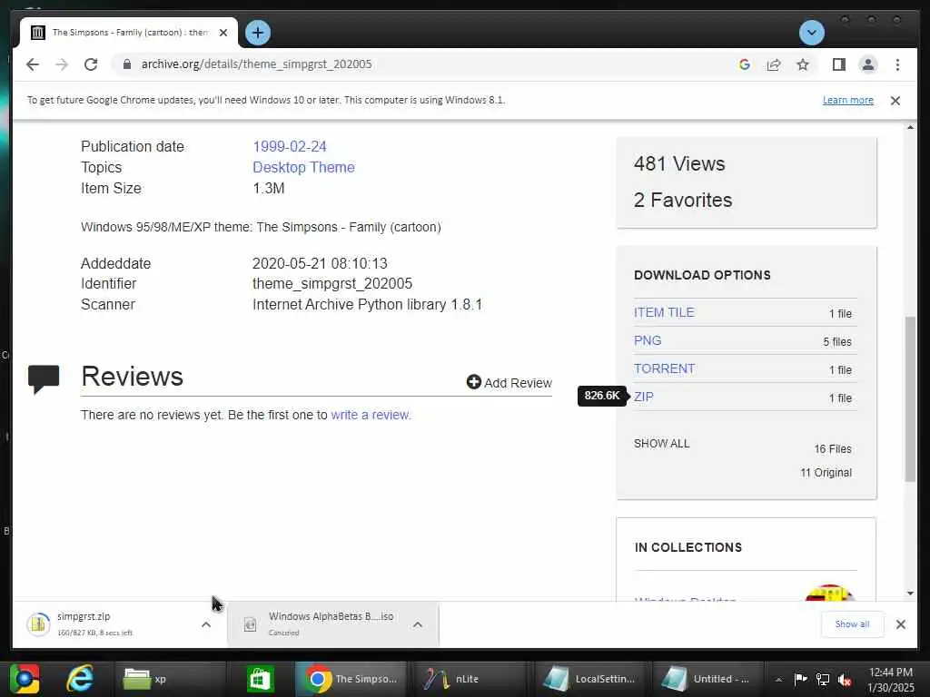This screenshot has width=930, height=697.
Task: Switch to the Untitled taskbar window
Action: tap(708, 679)
